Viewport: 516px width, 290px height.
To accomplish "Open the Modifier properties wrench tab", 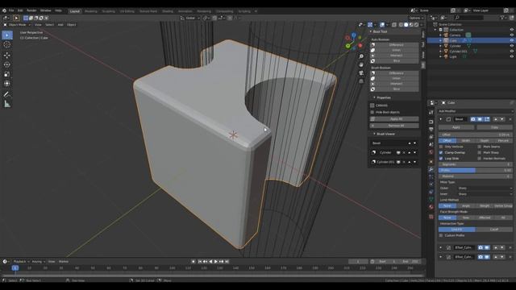I will [x=431, y=169].
